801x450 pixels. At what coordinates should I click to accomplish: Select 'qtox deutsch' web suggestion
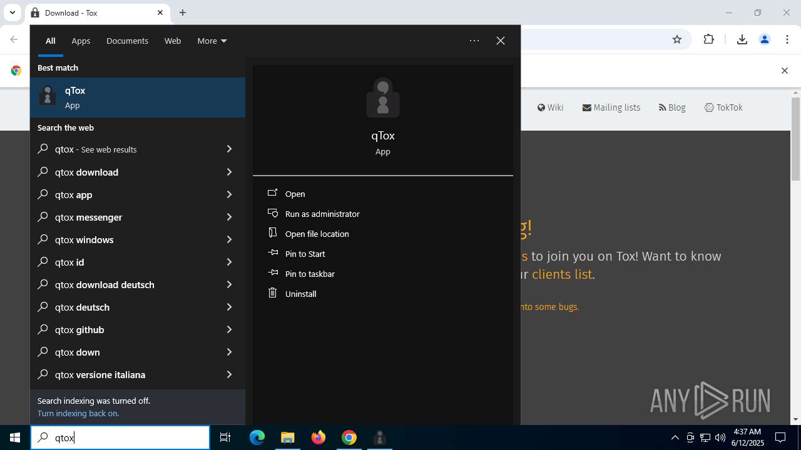[138, 307]
